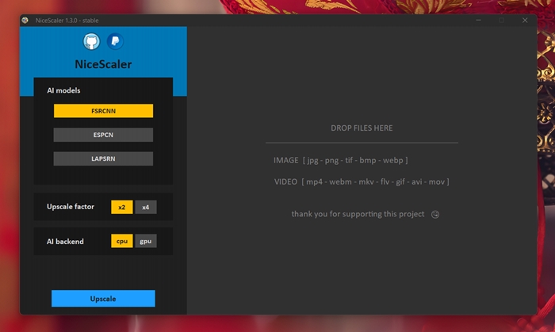Select the LAPSRN AI model

(103, 158)
